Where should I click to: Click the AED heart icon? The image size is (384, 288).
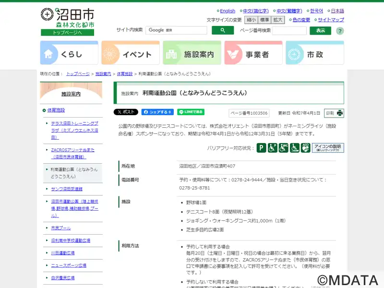tap(305, 148)
